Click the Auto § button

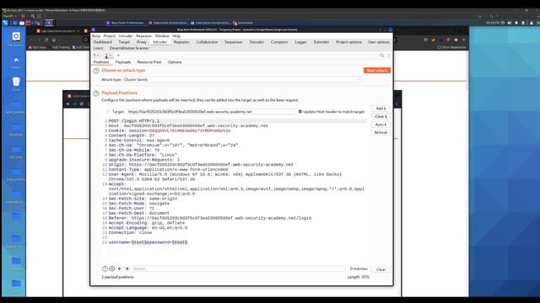click(381, 125)
